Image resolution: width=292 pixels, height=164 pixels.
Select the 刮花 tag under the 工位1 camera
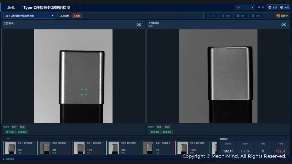(22, 127)
